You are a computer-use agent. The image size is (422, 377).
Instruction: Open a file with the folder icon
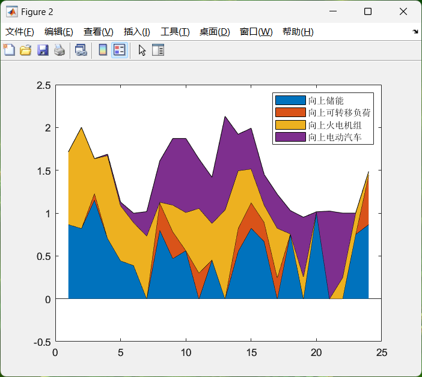click(25, 50)
